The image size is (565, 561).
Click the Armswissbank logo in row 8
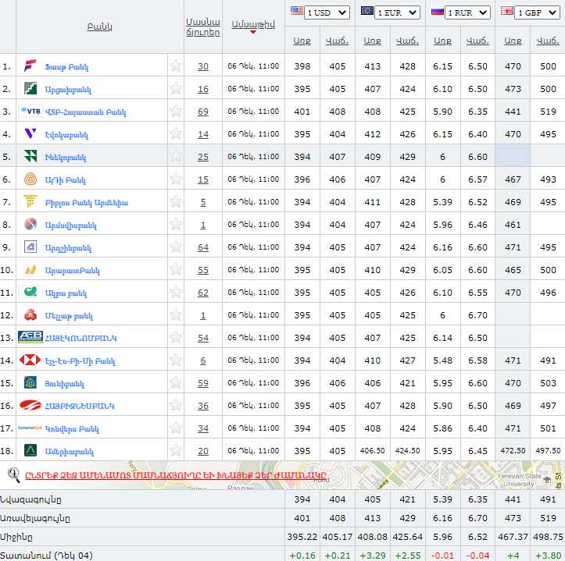click(x=30, y=224)
